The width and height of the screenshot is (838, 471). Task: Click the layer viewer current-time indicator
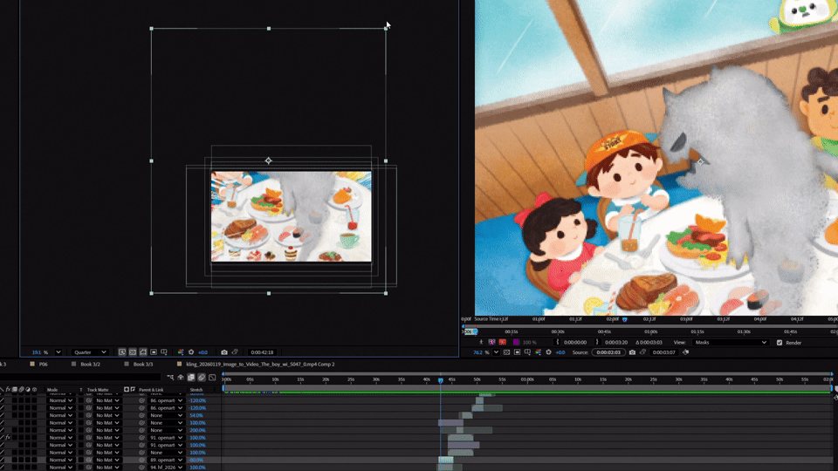(x=624, y=319)
